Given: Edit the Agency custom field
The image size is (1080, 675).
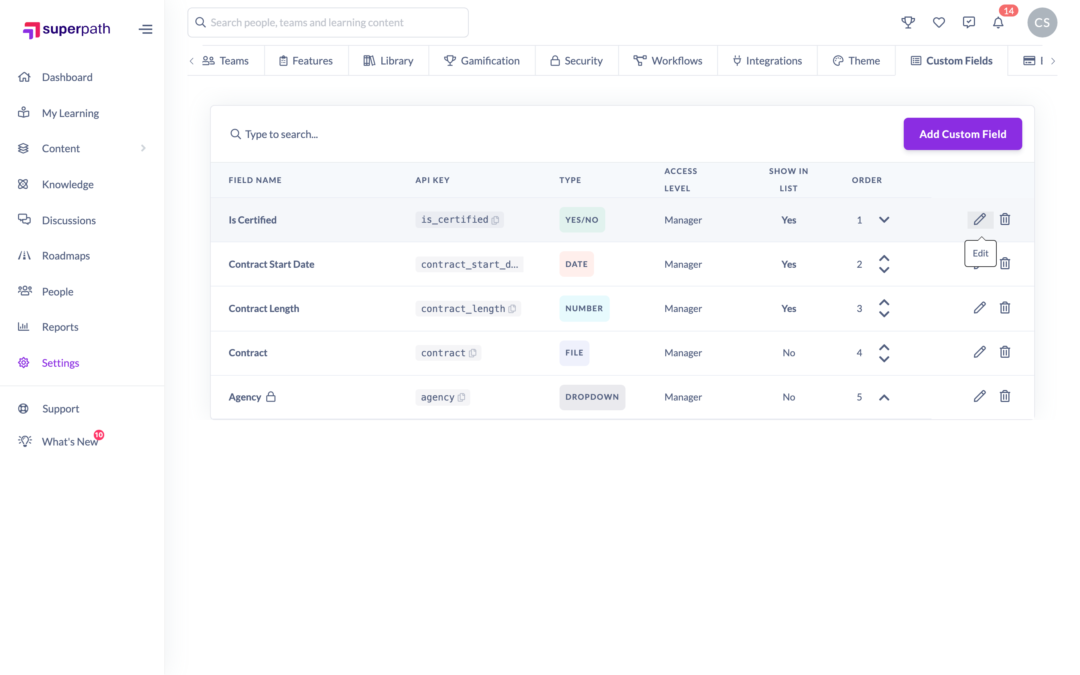Looking at the screenshot, I should tap(979, 396).
